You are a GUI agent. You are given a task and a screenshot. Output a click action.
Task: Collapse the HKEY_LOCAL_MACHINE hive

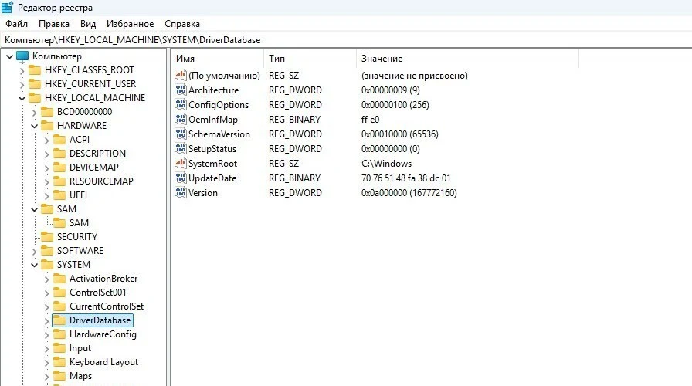point(22,98)
